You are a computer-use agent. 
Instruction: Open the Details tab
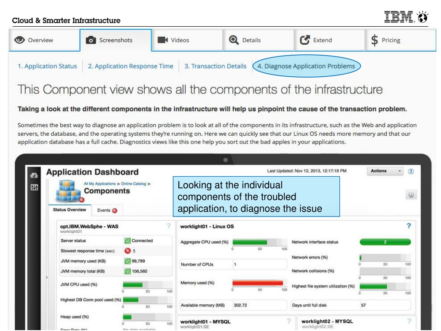(258, 40)
